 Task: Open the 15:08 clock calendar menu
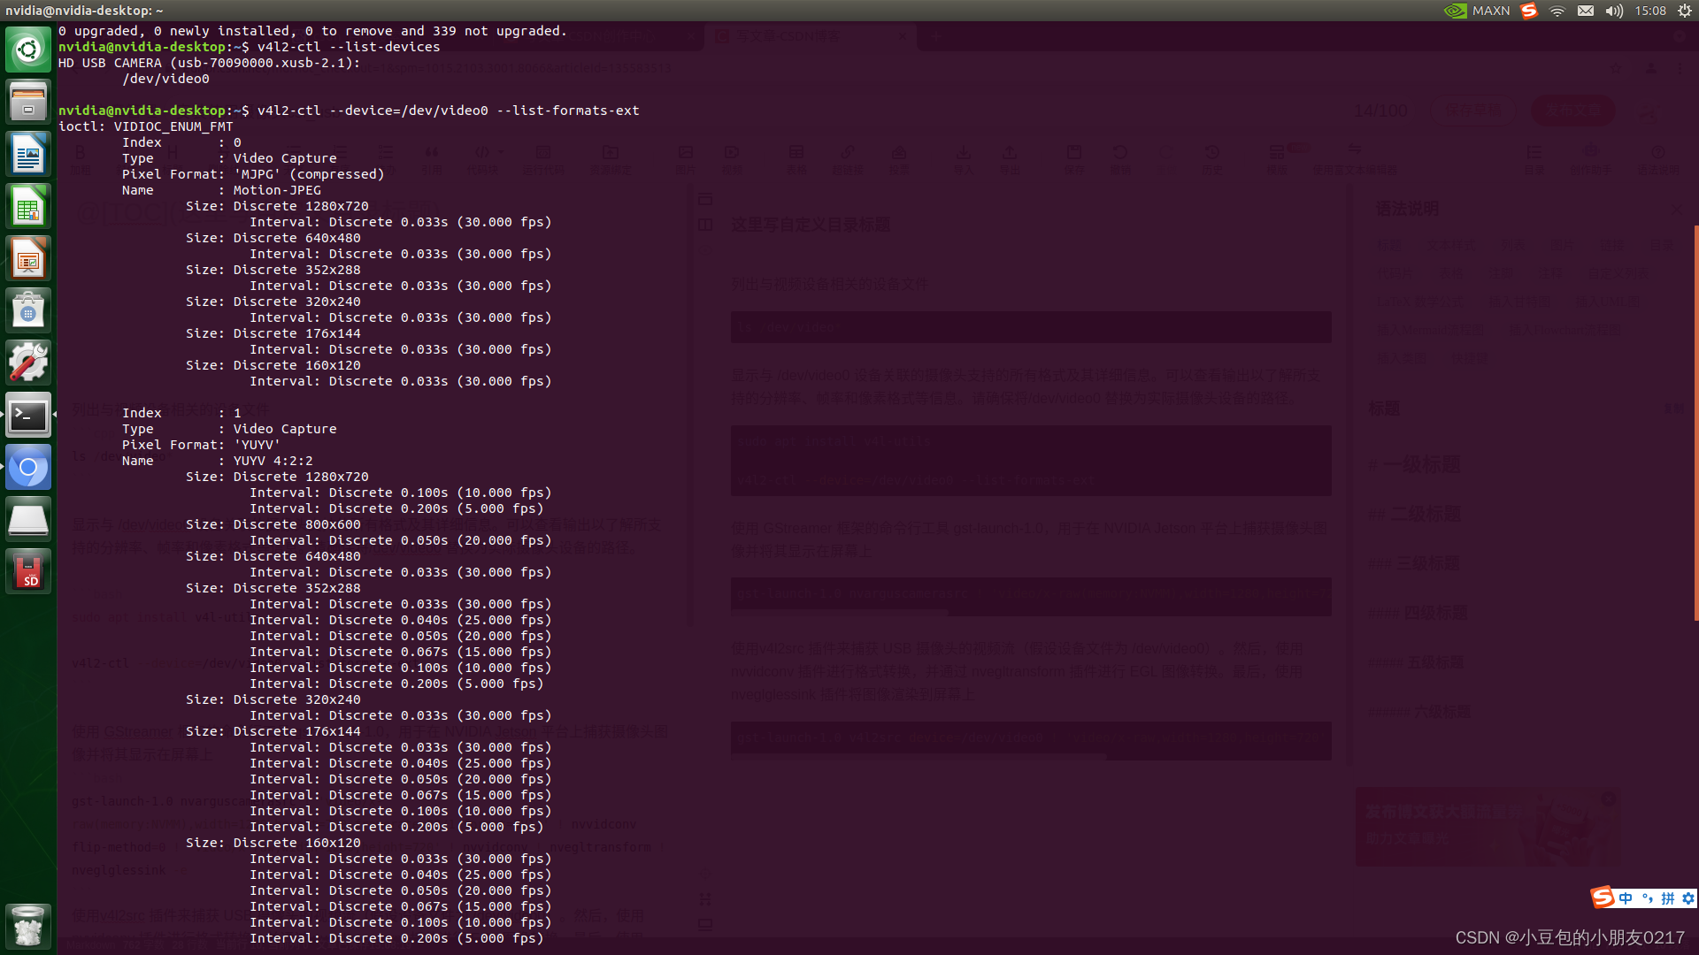click(x=1650, y=11)
